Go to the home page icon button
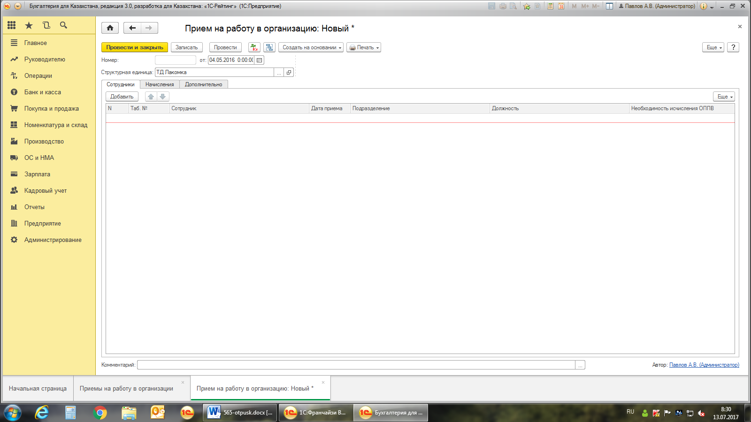The width and height of the screenshot is (751, 422). [x=110, y=28]
